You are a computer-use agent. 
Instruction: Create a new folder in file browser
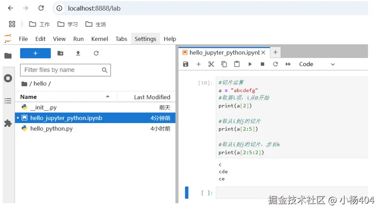pos(60,53)
